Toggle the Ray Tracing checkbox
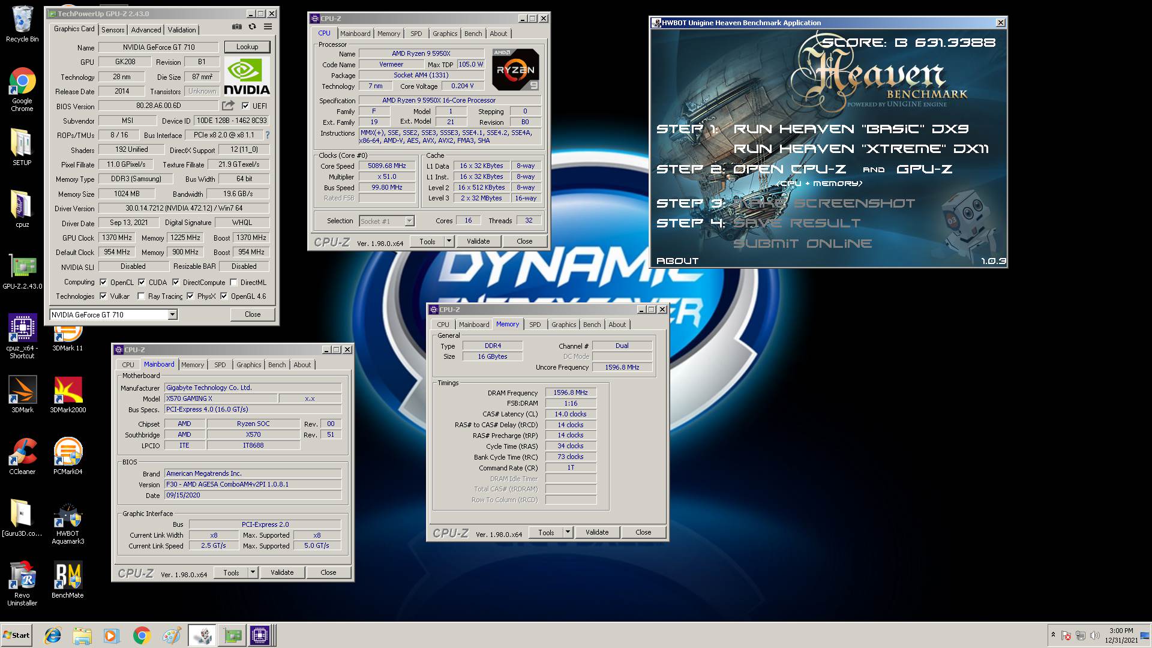Viewport: 1152px width, 648px height. pyautogui.click(x=141, y=296)
